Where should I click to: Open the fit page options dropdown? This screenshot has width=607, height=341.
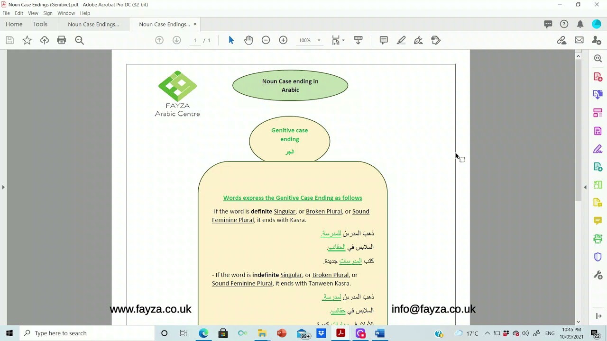click(x=338, y=40)
